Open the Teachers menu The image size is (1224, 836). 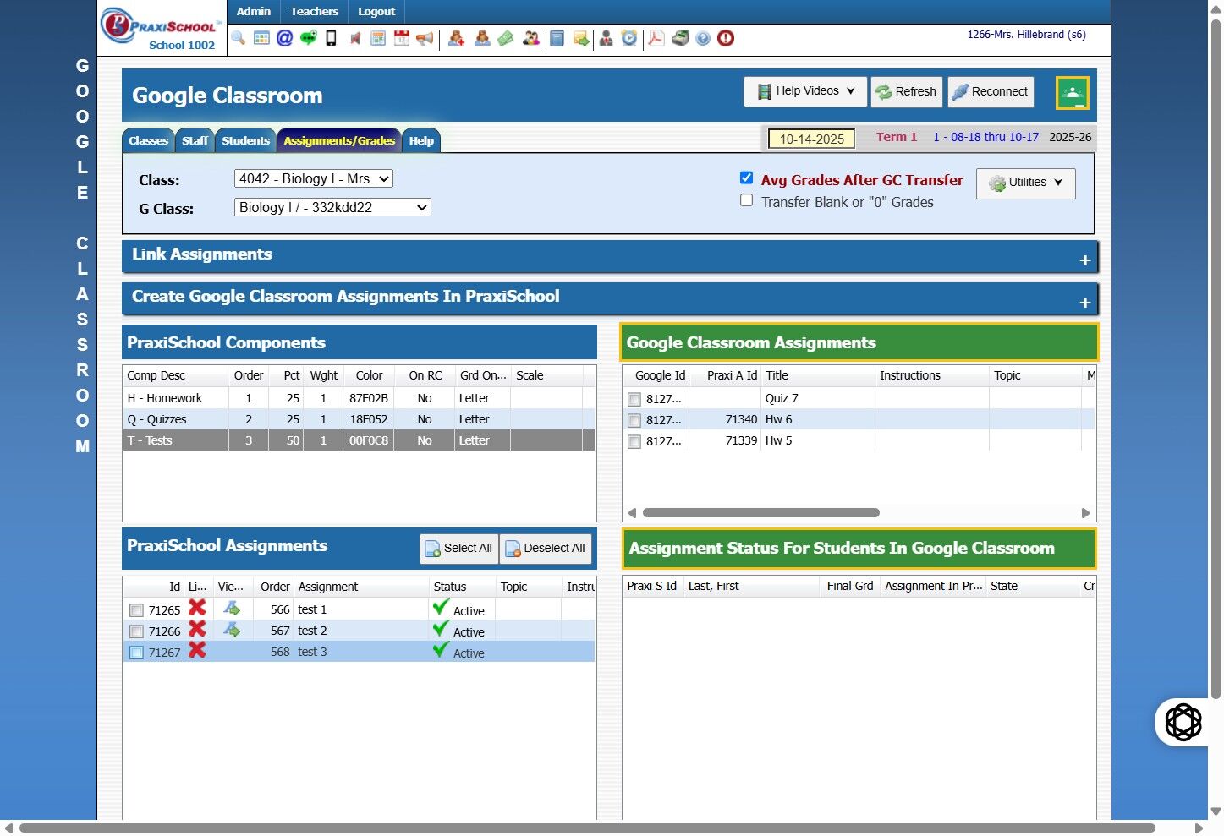pos(314,11)
